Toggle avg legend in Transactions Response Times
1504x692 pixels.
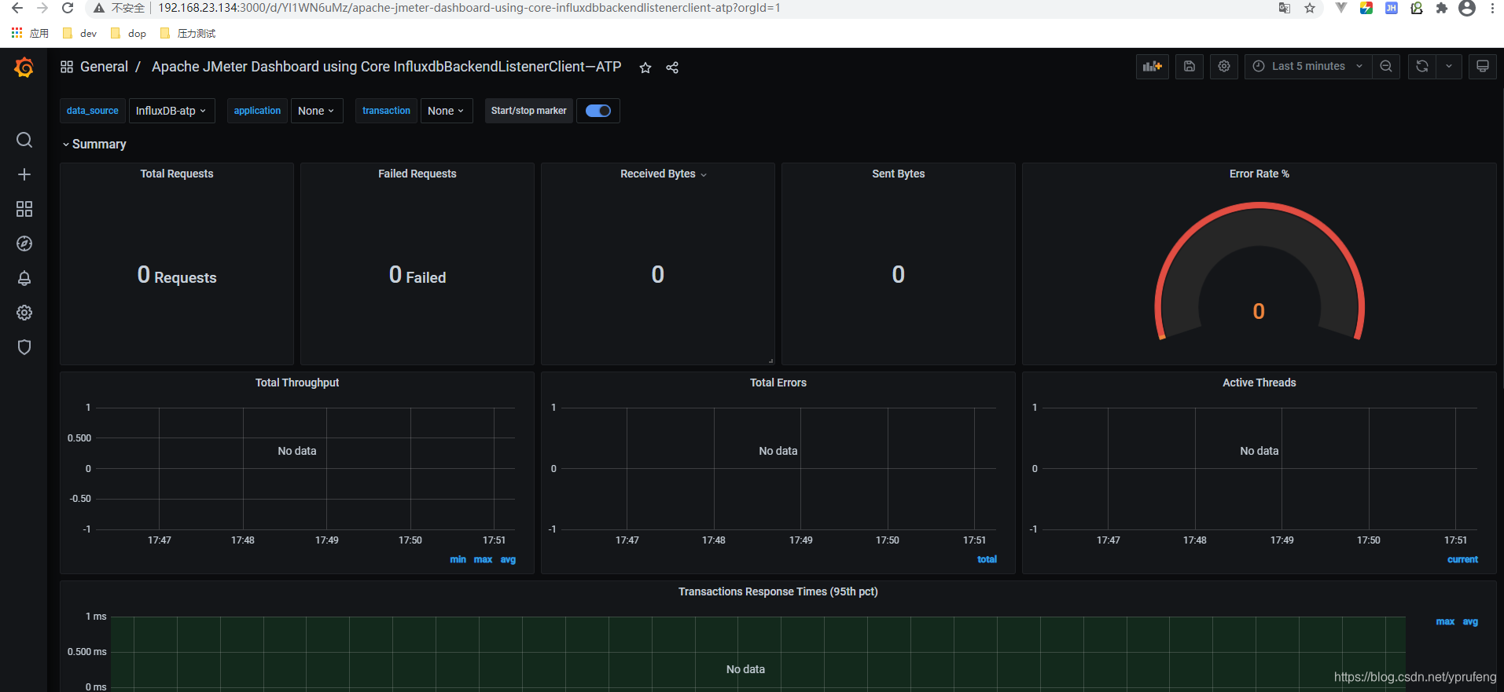point(1470,621)
